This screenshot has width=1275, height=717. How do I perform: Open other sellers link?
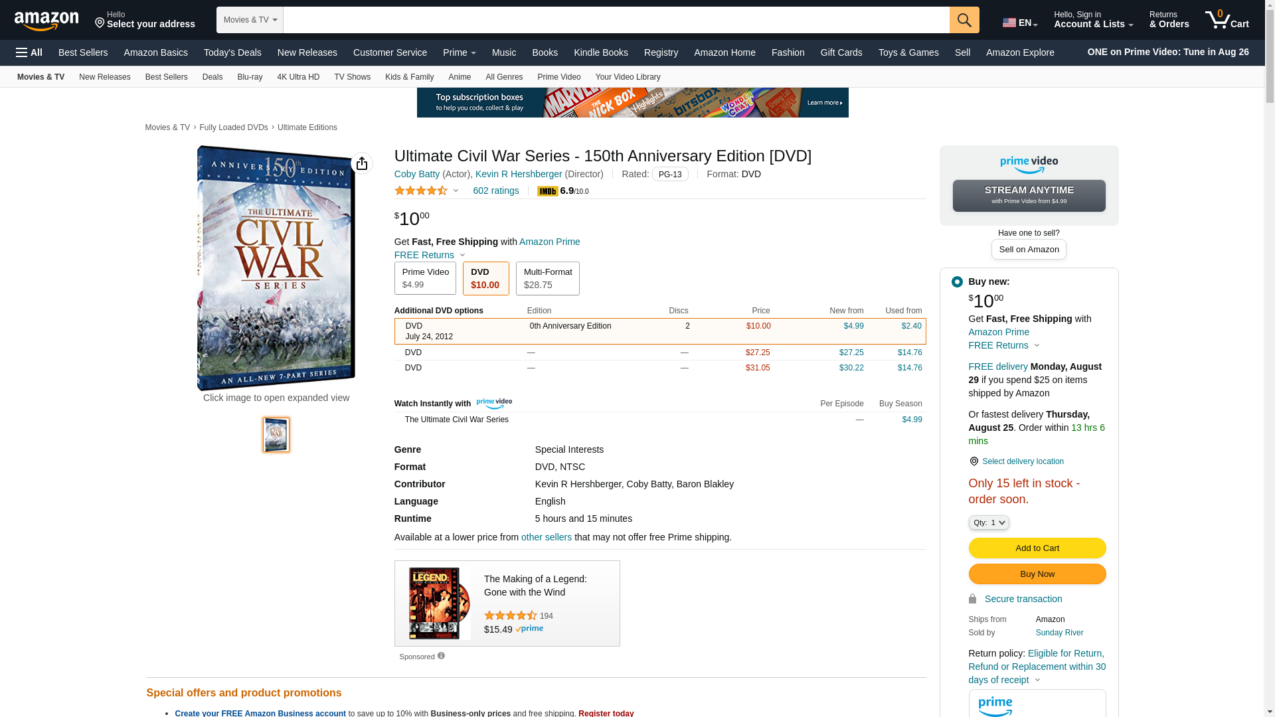[x=547, y=537]
